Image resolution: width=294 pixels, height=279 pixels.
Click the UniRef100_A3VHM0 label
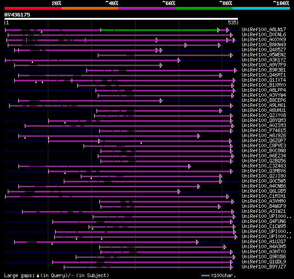tap(264, 201)
